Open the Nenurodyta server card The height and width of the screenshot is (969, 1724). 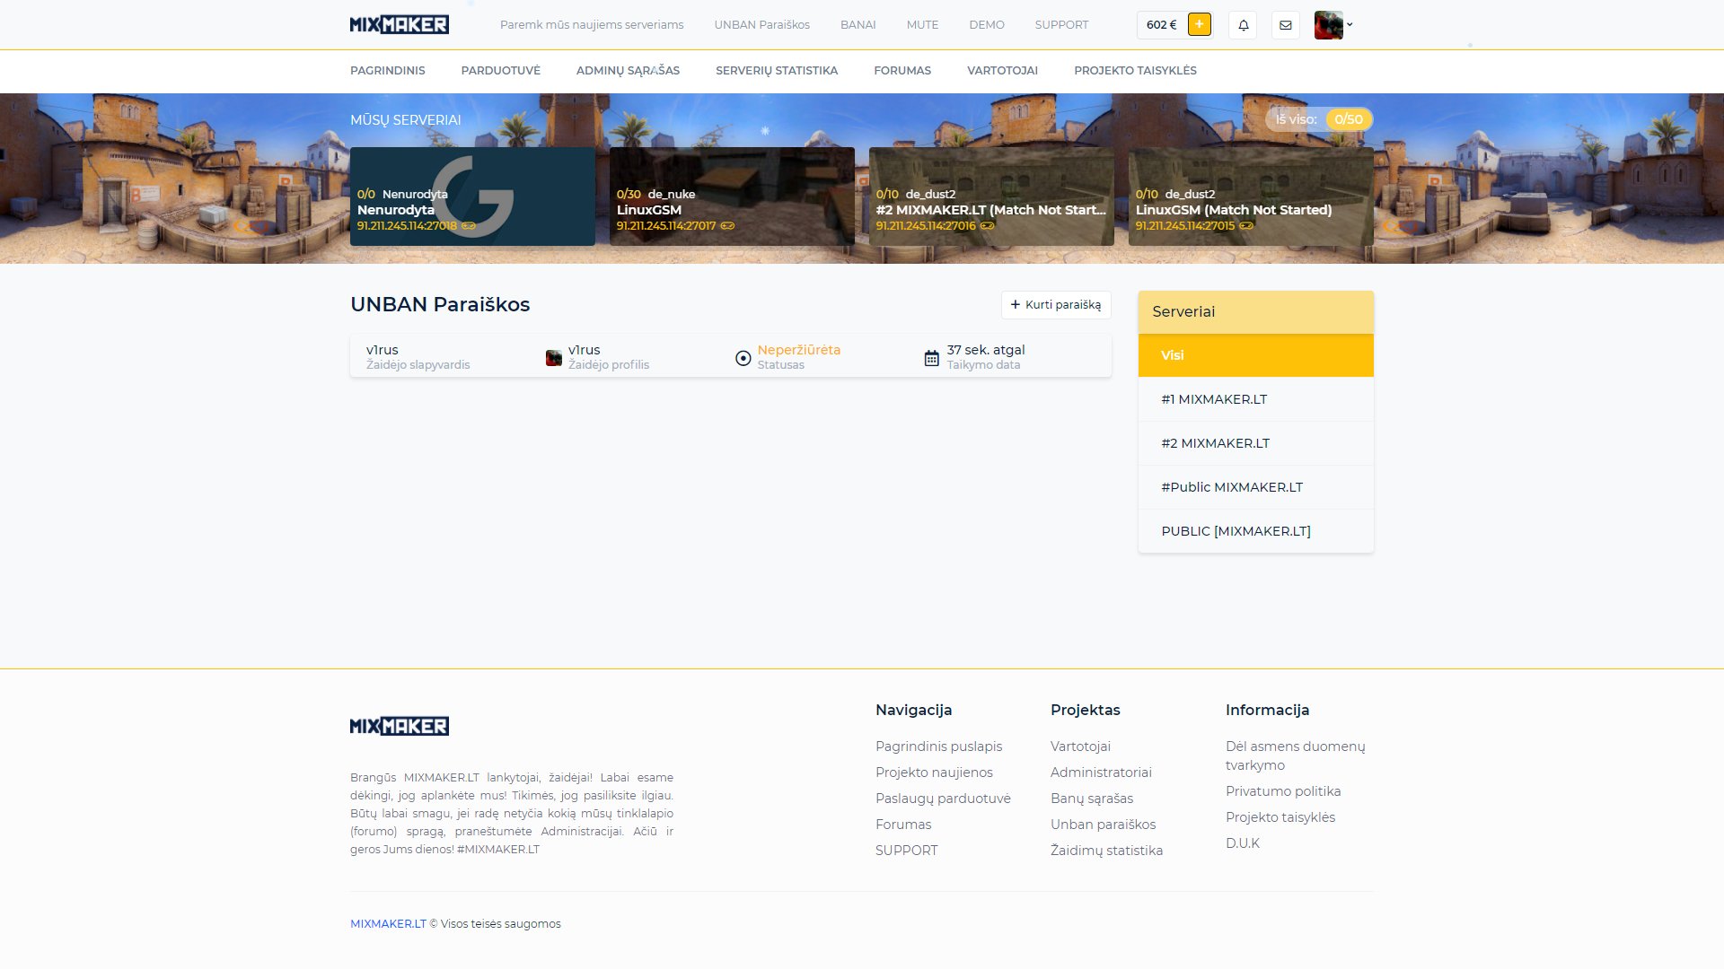click(472, 196)
